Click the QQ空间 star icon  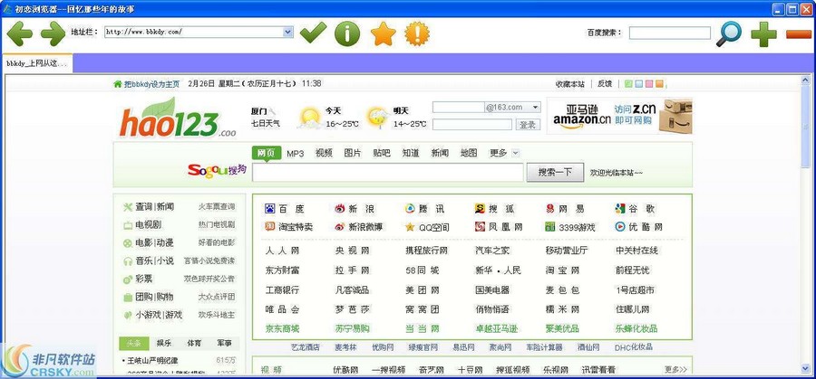point(410,227)
